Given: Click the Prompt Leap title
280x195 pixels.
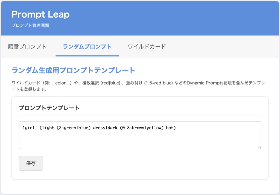Looking at the screenshot, I should coord(40,15).
